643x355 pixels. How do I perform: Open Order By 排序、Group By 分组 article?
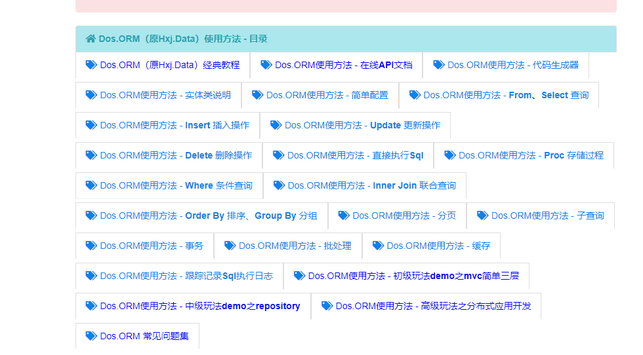click(209, 215)
